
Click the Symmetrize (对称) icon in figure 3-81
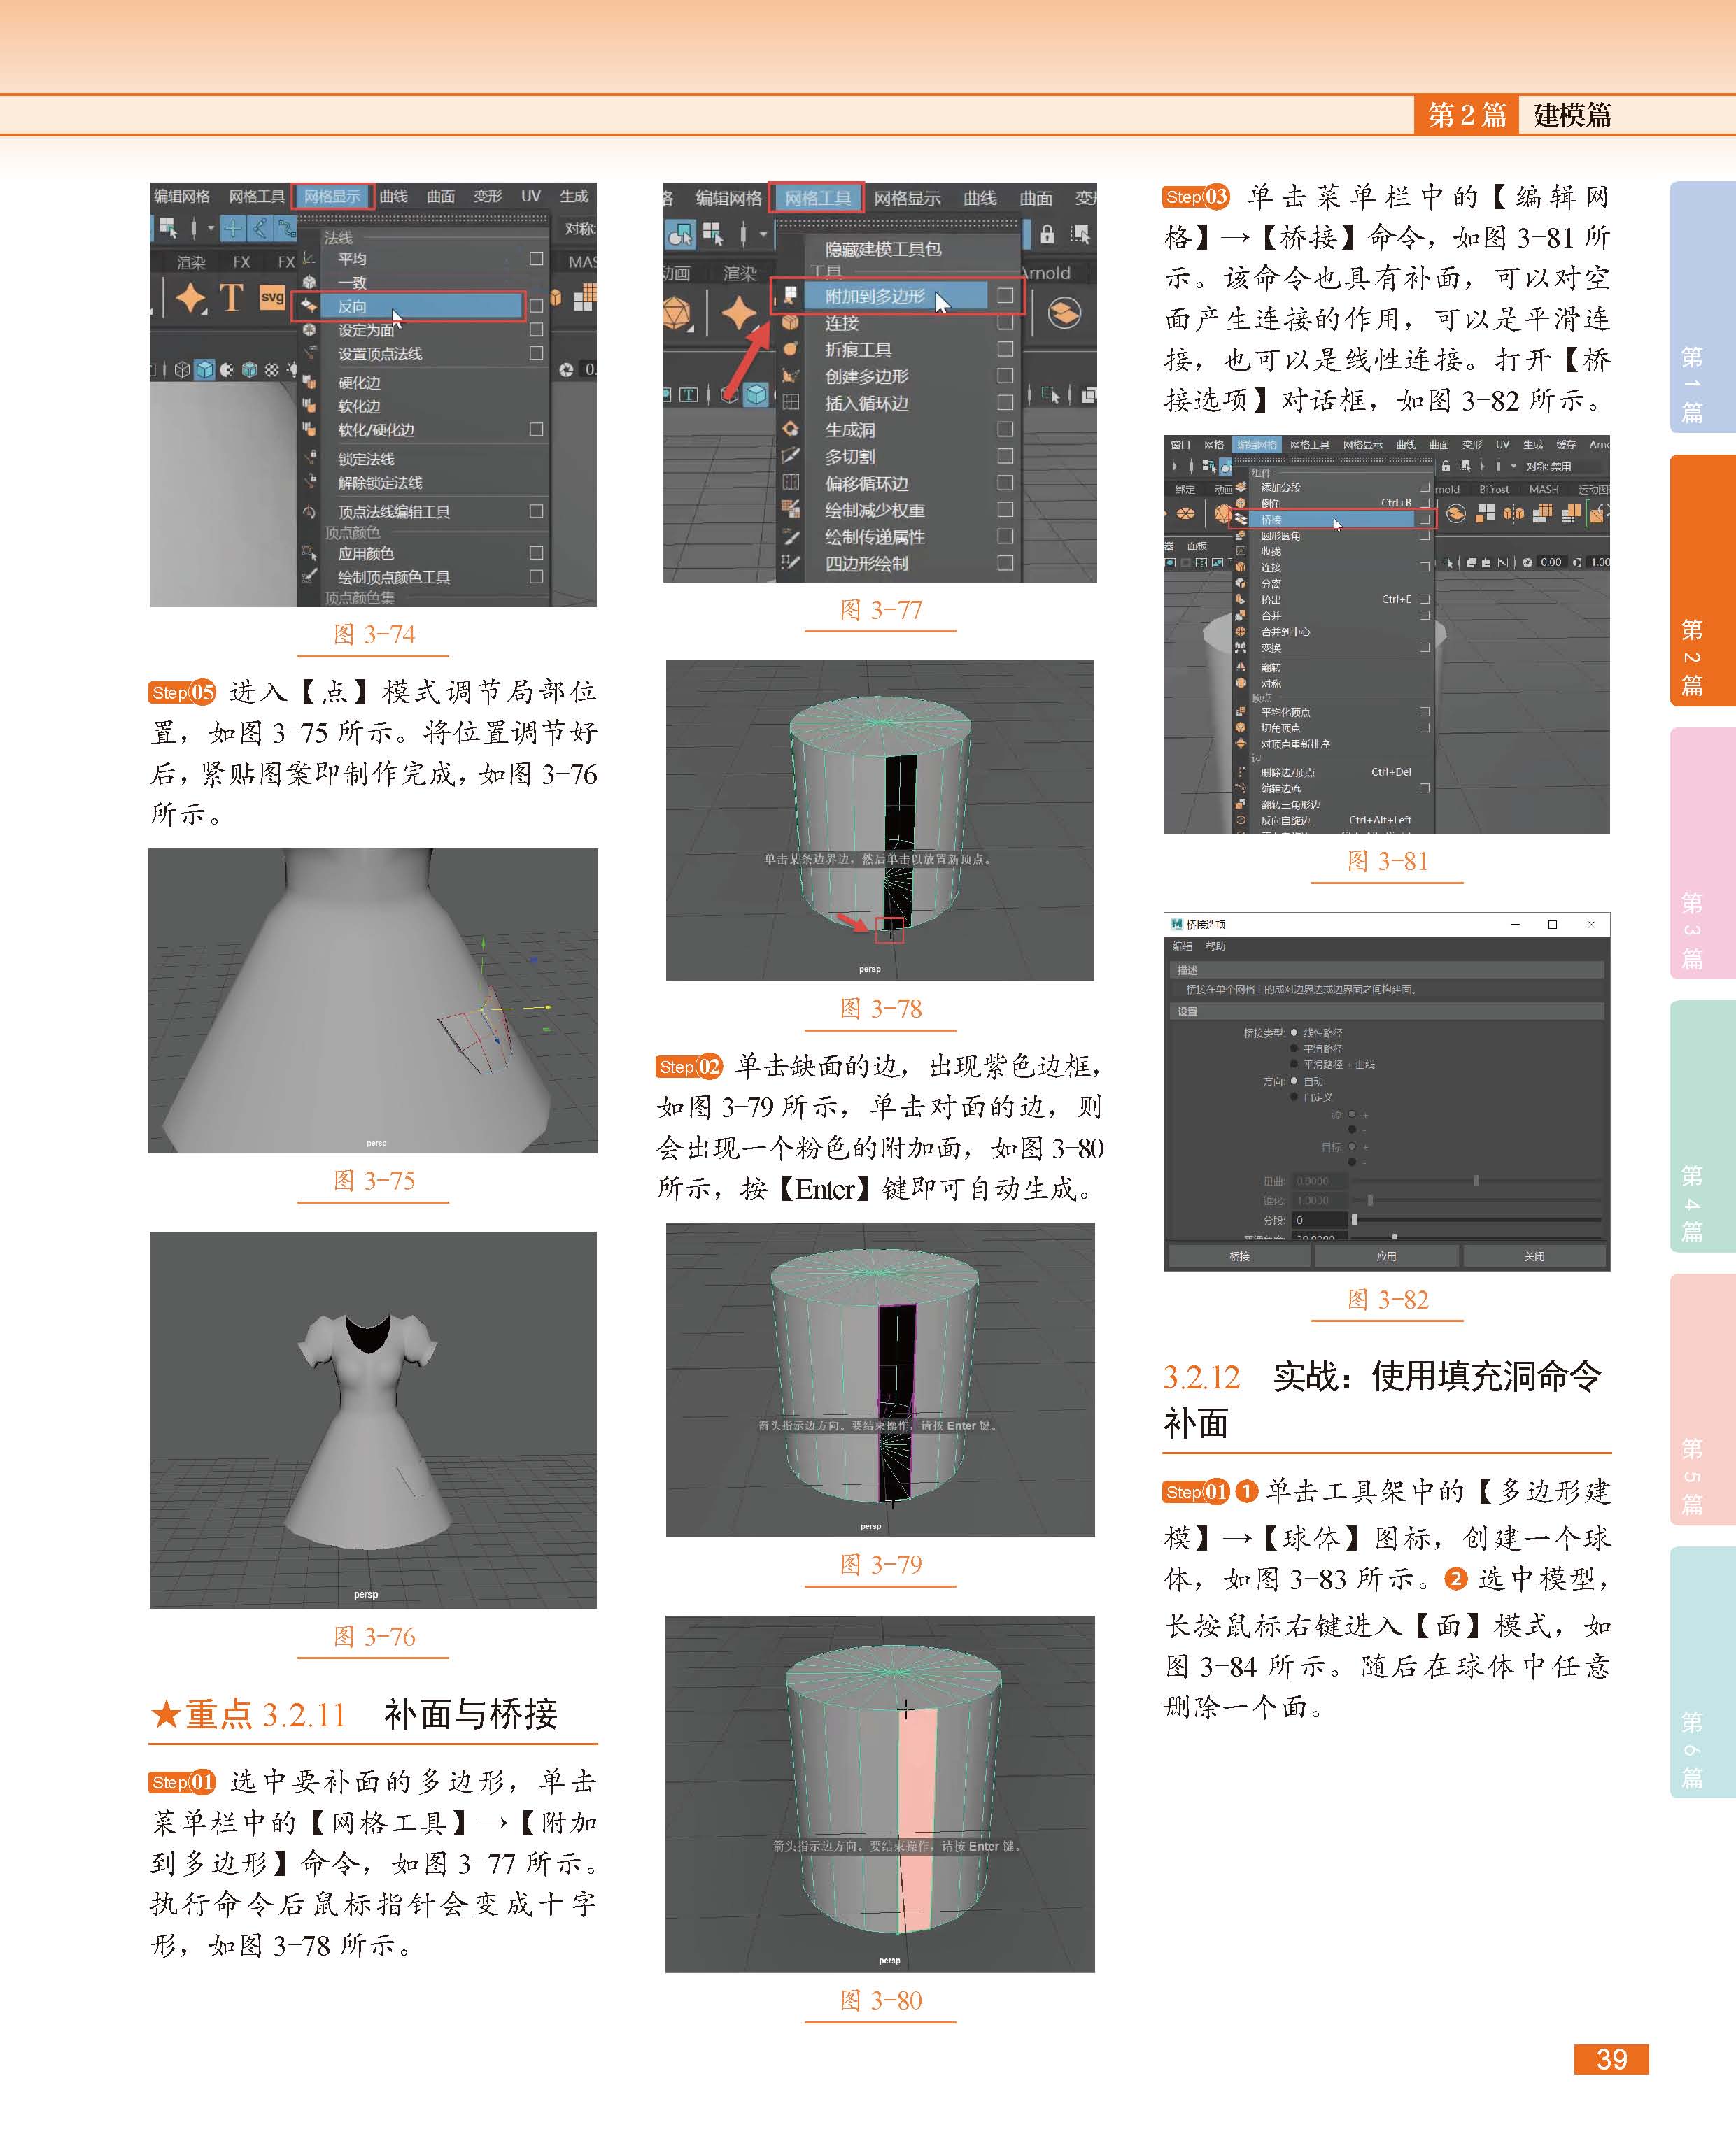point(1241,683)
